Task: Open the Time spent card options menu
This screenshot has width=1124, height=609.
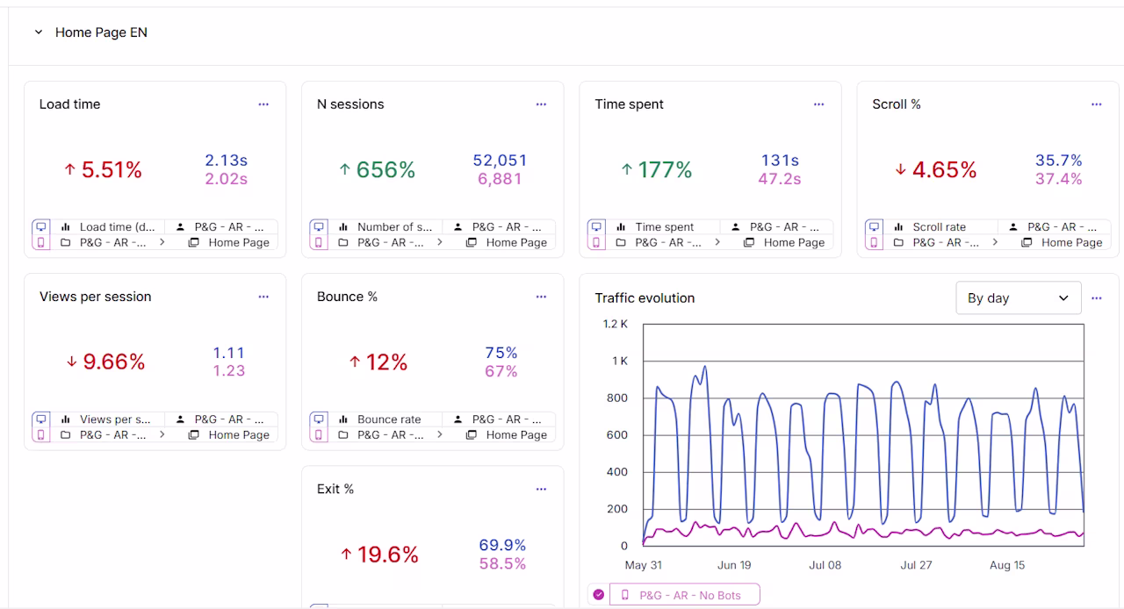Action: 818,104
